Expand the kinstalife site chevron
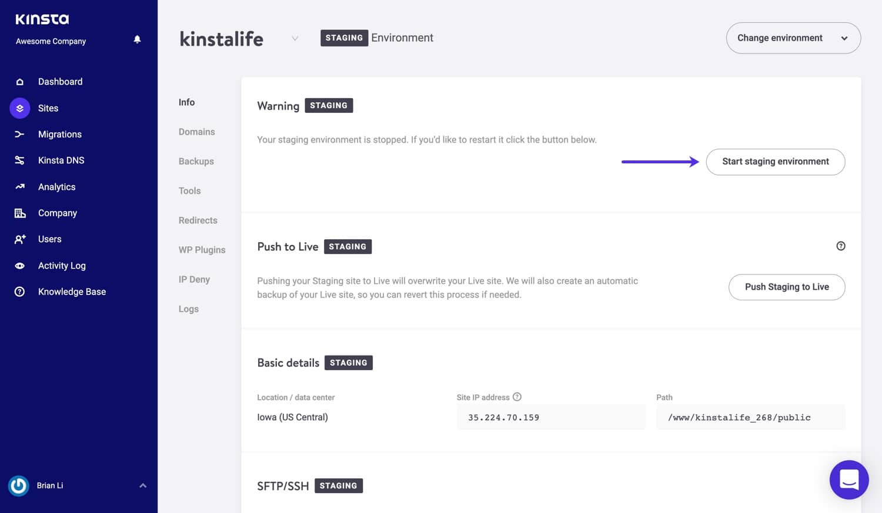Image resolution: width=882 pixels, height=513 pixels. coord(295,39)
